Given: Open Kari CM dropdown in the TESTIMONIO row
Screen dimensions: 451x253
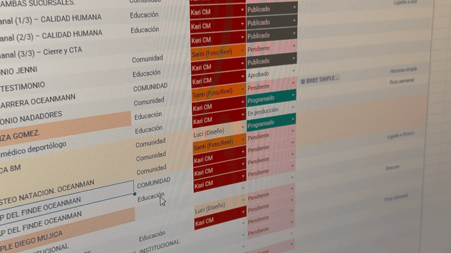Looking at the screenshot, I should 218,68.
